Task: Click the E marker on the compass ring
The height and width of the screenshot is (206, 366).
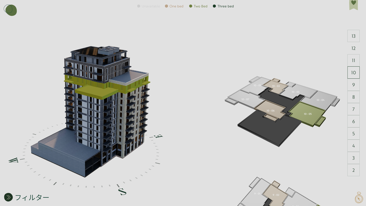Action: [x=158, y=137]
